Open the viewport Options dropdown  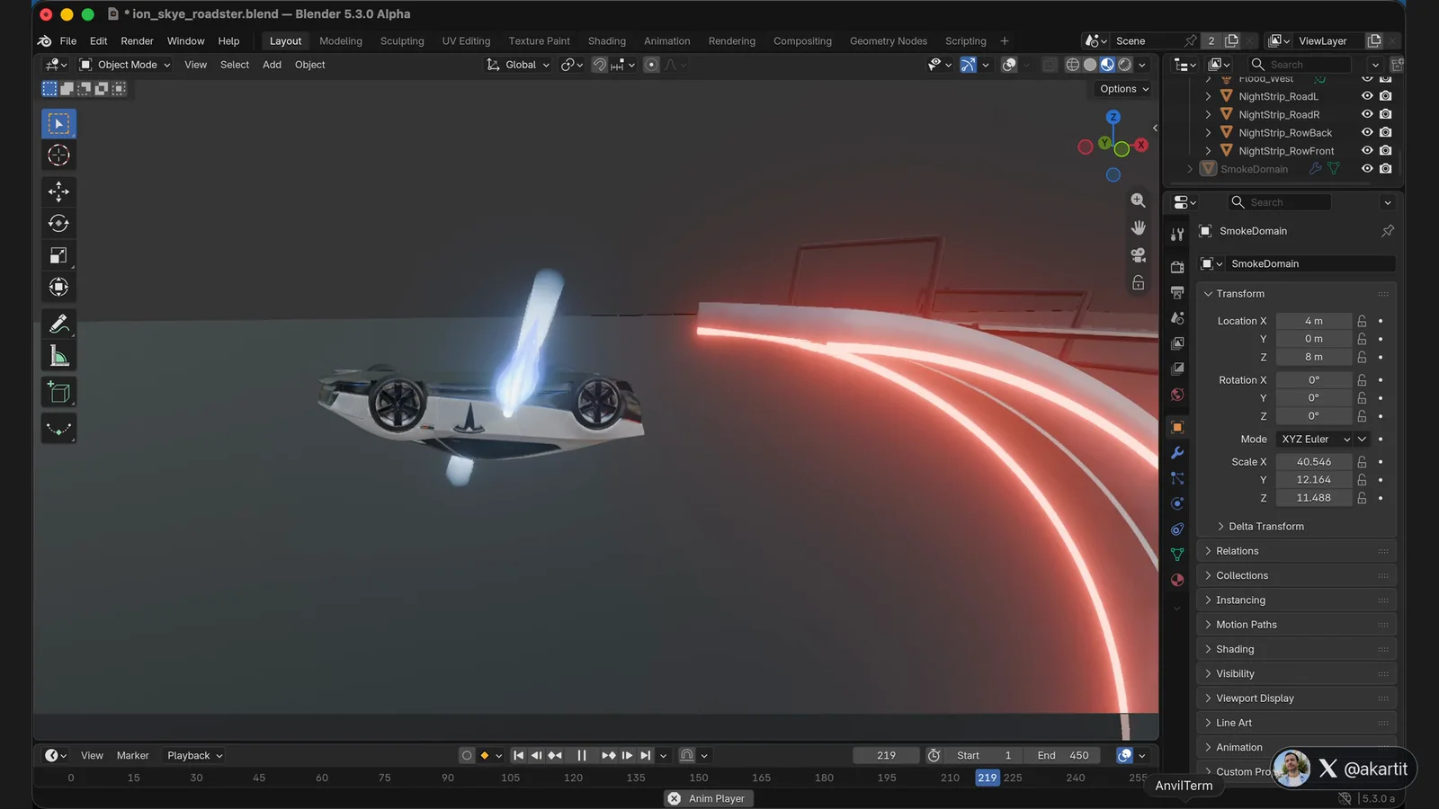pos(1123,89)
